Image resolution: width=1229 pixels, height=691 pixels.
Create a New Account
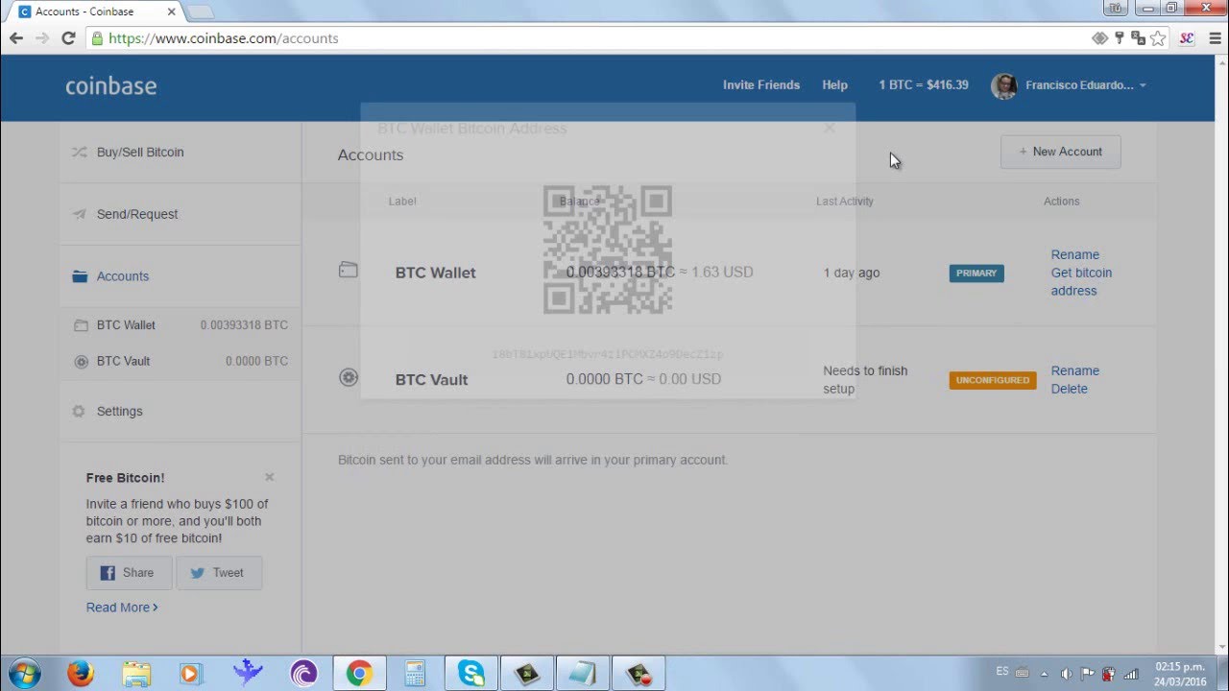1060,152
